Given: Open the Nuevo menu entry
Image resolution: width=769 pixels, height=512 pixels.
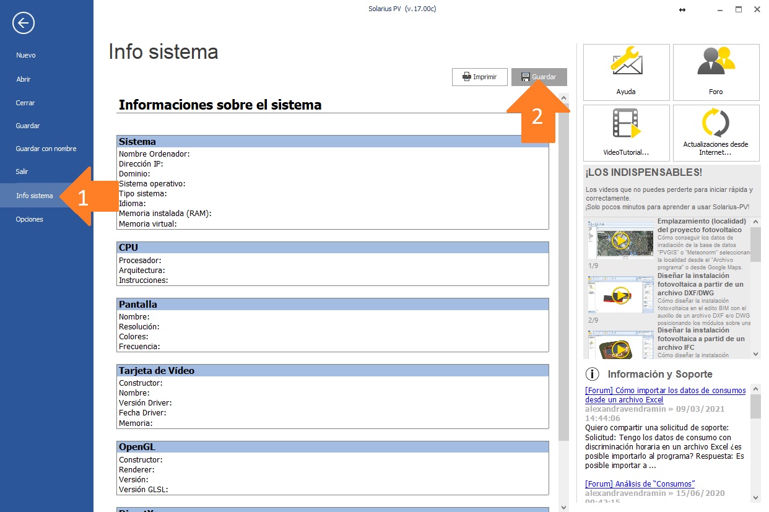Looking at the screenshot, I should pos(26,55).
